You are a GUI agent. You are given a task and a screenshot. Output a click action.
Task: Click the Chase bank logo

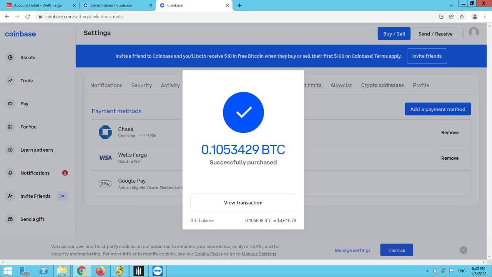point(105,132)
